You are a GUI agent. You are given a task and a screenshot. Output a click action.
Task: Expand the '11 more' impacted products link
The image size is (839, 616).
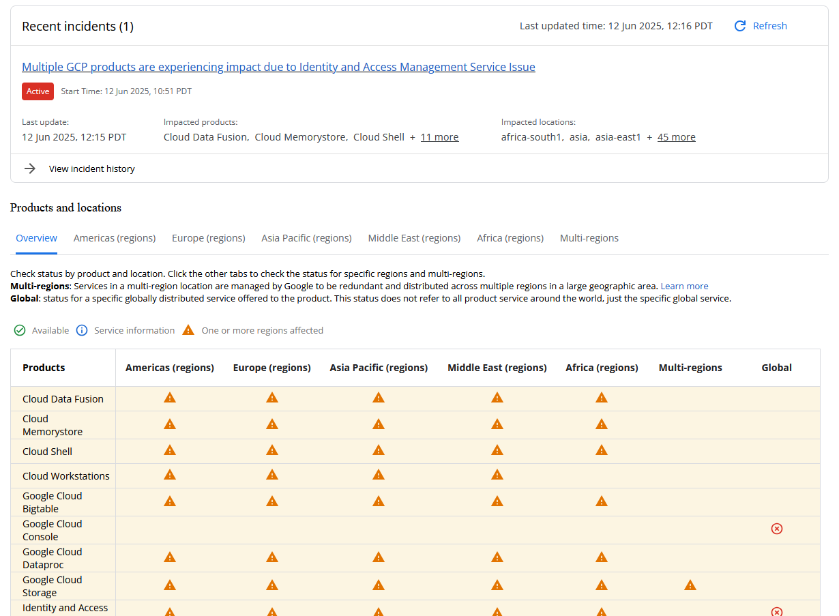click(x=440, y=137)
